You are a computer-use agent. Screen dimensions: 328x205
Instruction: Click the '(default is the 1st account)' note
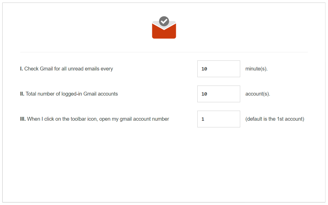point(275,119)
